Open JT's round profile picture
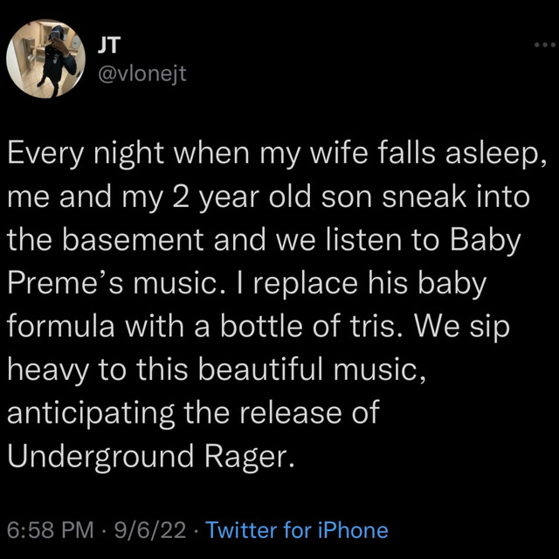 pyautogui.click(x=46, y=59)
